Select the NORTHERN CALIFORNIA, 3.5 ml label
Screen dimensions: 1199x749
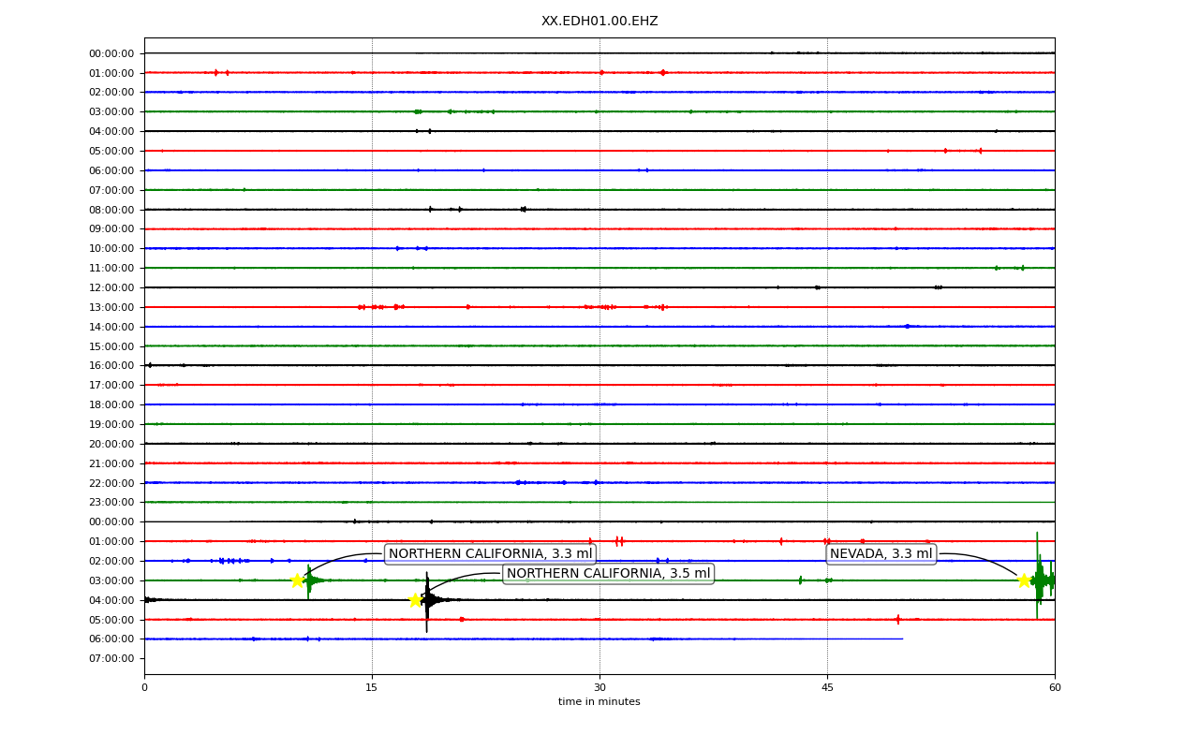click(608, 574)
